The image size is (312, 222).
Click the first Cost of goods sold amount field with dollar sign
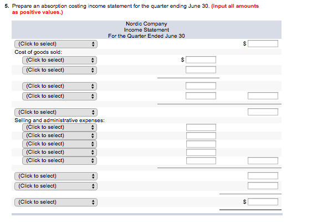tap(201, 60)
